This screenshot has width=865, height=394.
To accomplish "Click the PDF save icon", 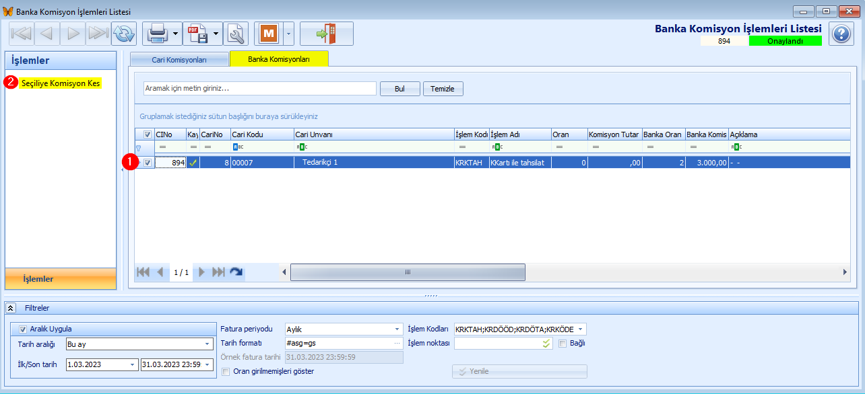I will tap(197, 33).
